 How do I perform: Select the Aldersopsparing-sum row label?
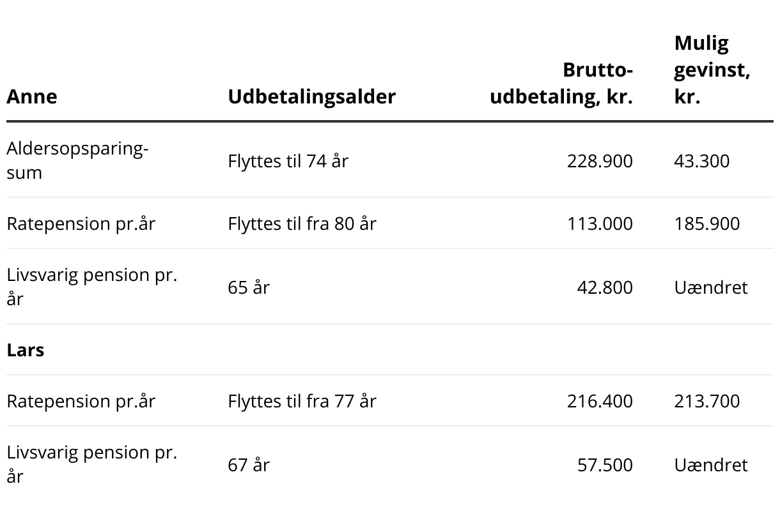77,160
